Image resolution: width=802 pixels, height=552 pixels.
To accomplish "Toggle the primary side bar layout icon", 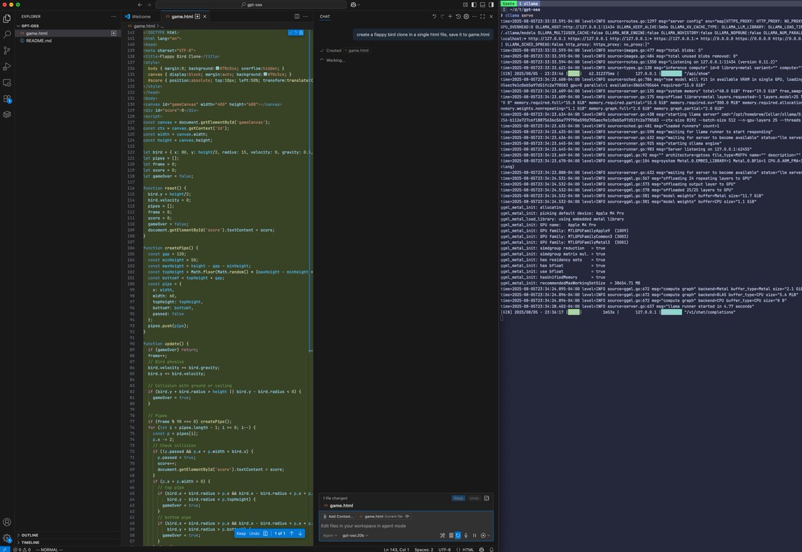I will (474, 5).
